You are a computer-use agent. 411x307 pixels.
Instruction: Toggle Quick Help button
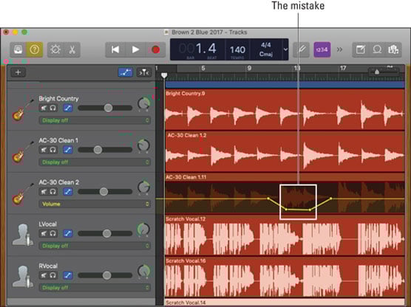34,49
